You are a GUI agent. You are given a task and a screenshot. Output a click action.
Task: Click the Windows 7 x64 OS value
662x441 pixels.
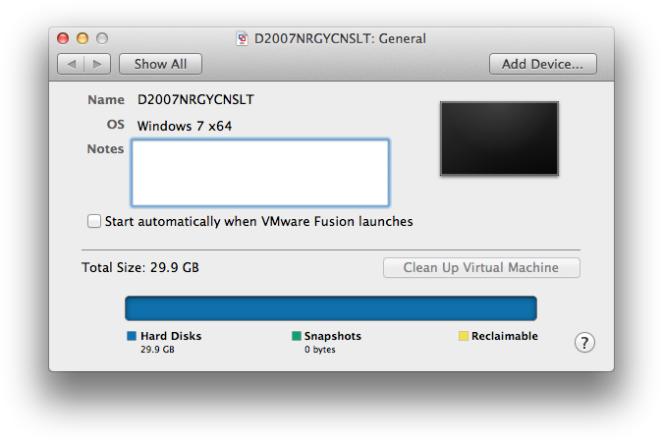coord(185,126)
